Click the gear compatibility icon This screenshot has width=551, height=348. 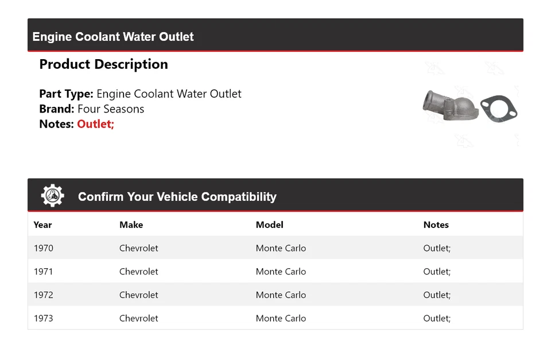coord(53,196)
